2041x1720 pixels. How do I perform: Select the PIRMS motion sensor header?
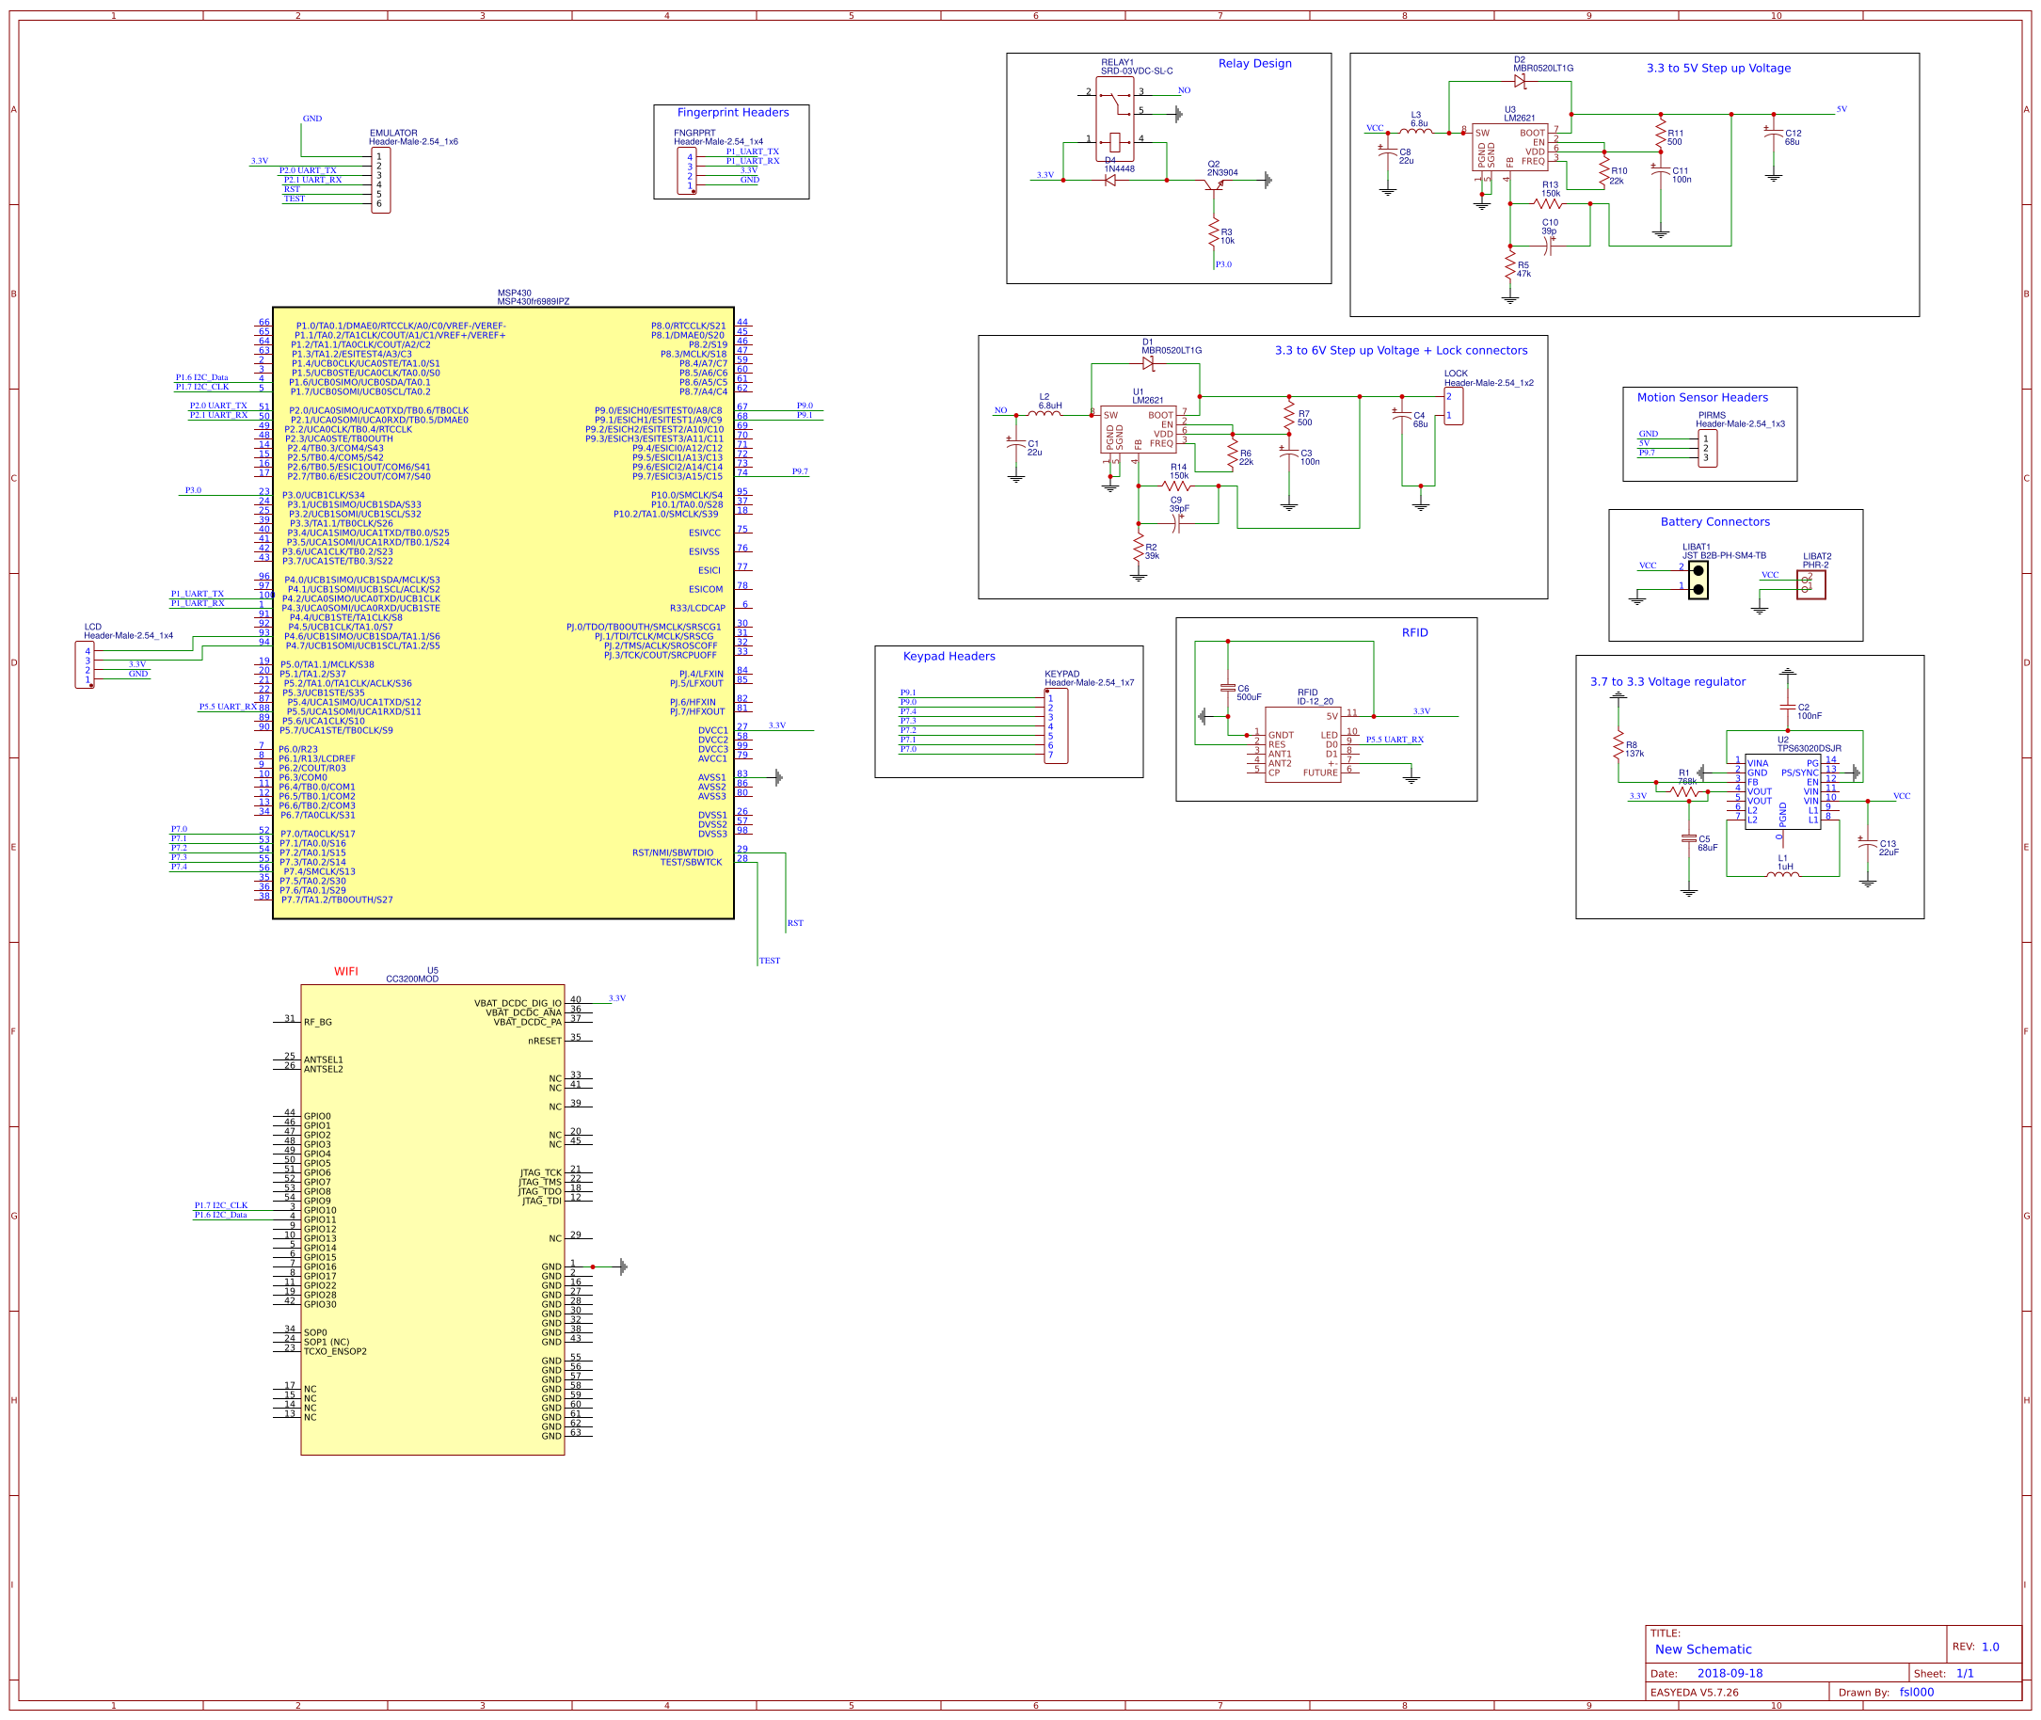[x=1707, y=449]
